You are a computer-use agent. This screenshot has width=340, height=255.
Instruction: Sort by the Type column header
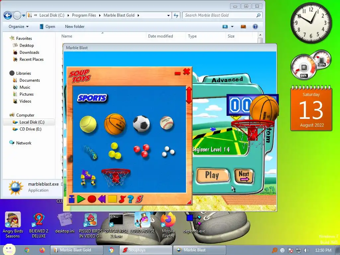[x=205, y=36]
